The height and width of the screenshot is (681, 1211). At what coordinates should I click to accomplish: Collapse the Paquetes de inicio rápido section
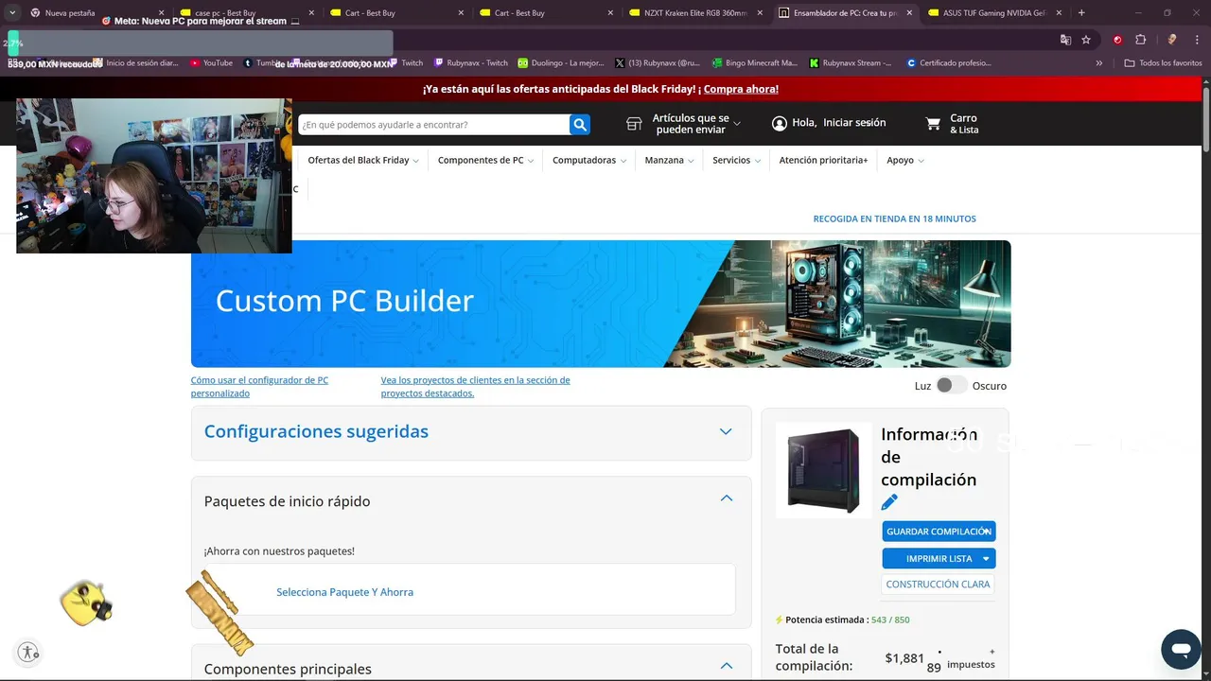tap(727, 498)
